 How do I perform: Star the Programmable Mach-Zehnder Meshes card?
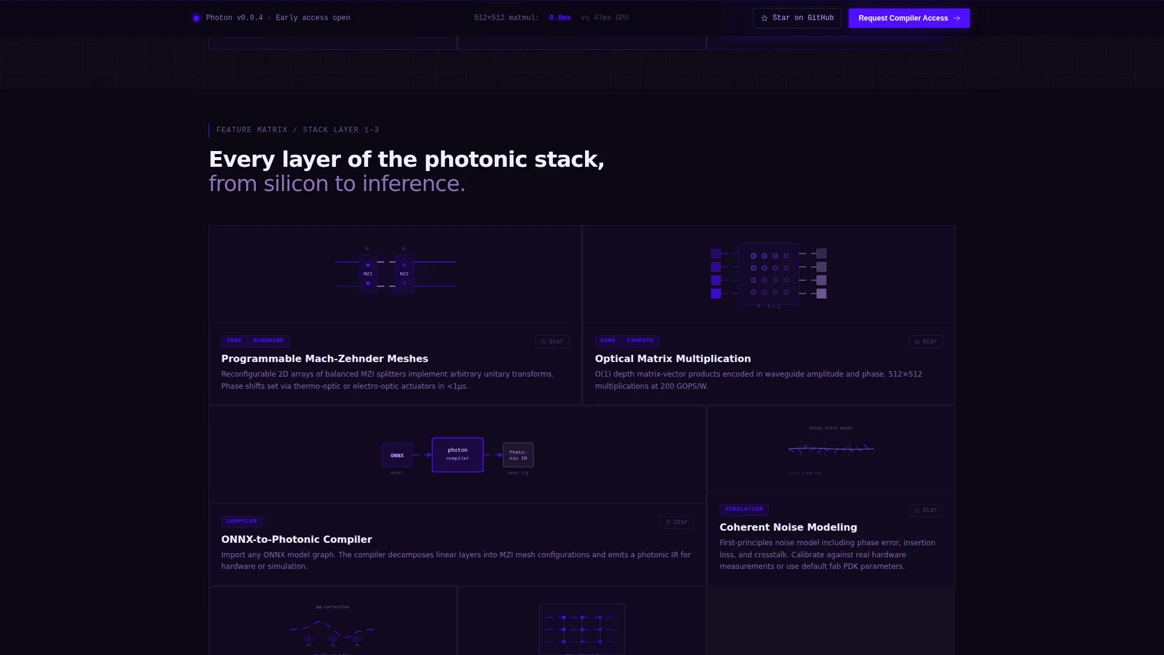point(552,341)
